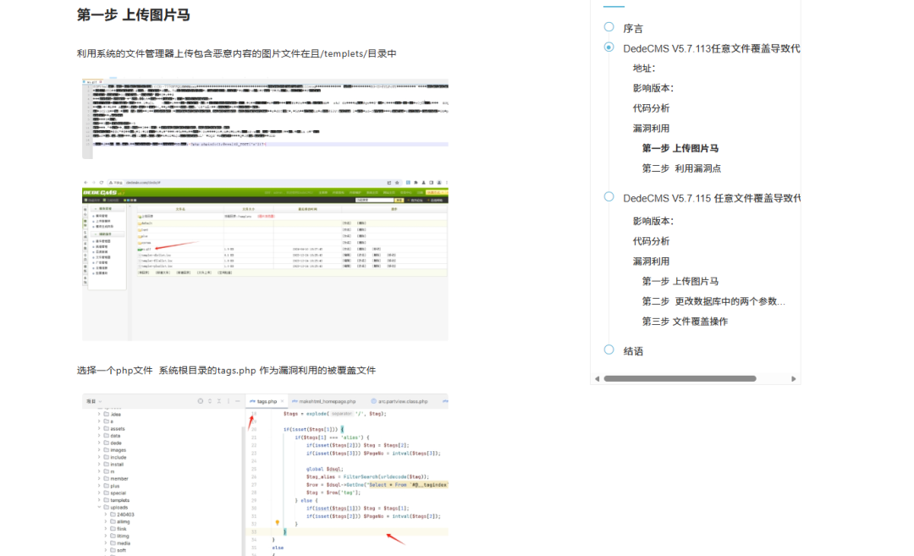Open the tags.php code editor screenshot
Screen dimensions: 914x556
pyautogui.click(x=265, y=475)
